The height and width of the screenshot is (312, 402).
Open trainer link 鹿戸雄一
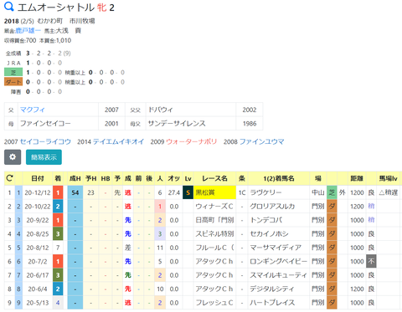click(28, 31)
